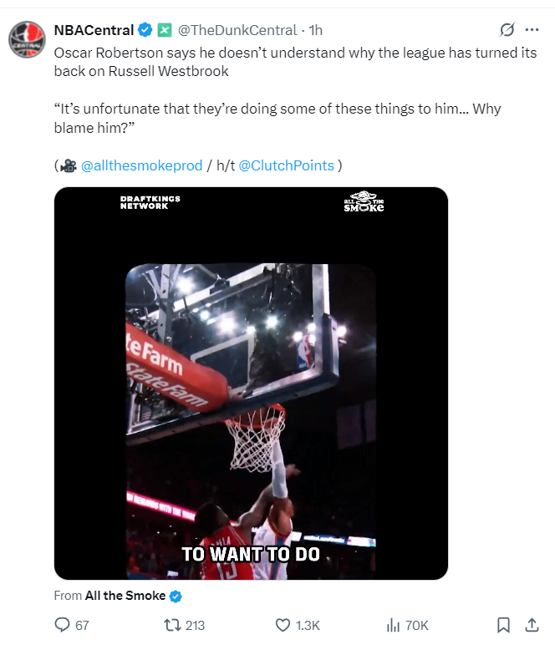This screenshot has height=645, width=555.
Task: Repost this NBACentral tweet
Action: (171, 625)
